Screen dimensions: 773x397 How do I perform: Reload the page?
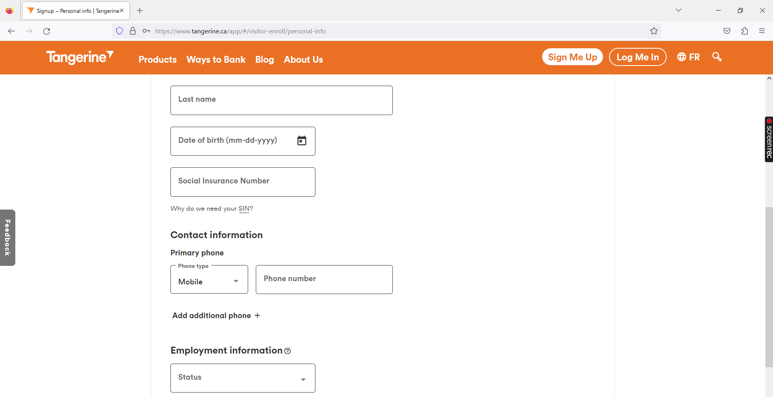point(47,31)
